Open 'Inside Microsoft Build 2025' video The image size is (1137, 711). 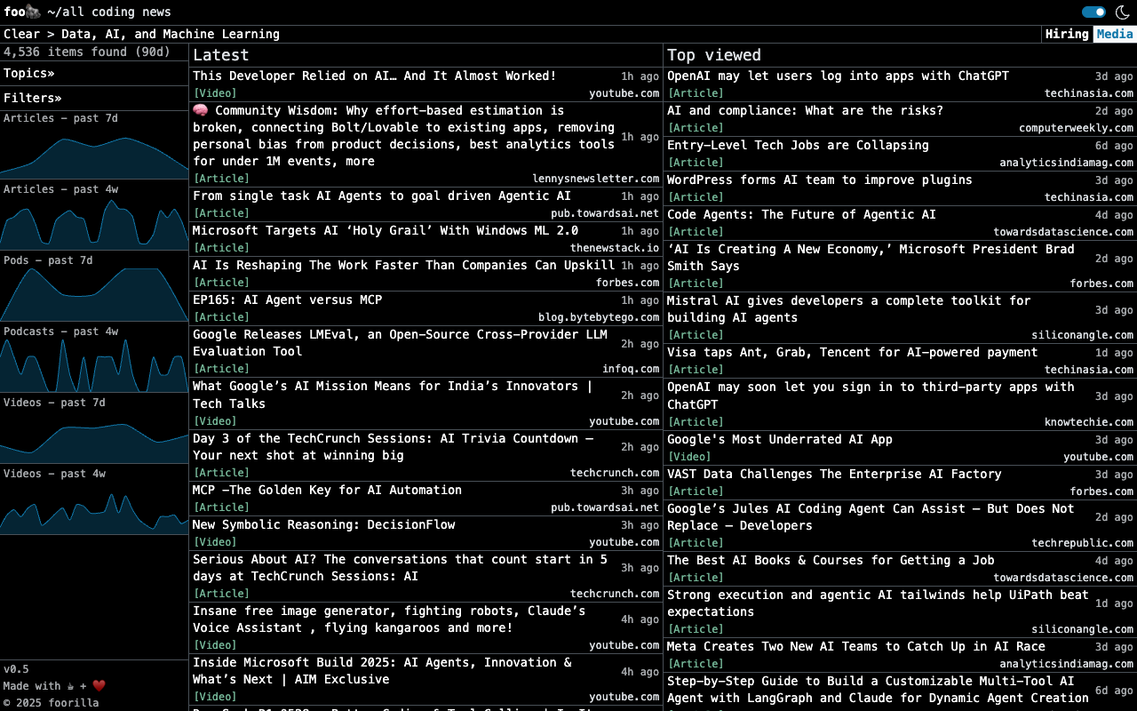(x=382, y=670)
